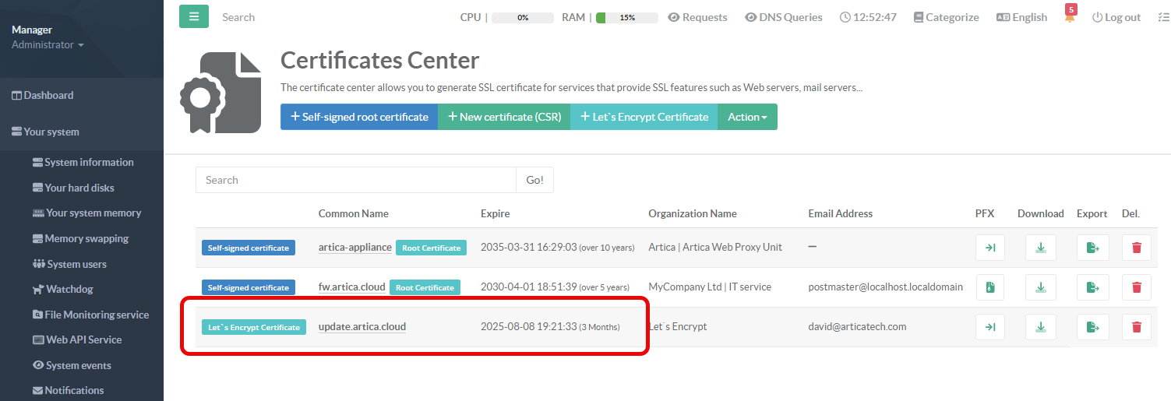Select System information in sidebar
Screen dimensions: 1171x401
(x=88, y=162)
